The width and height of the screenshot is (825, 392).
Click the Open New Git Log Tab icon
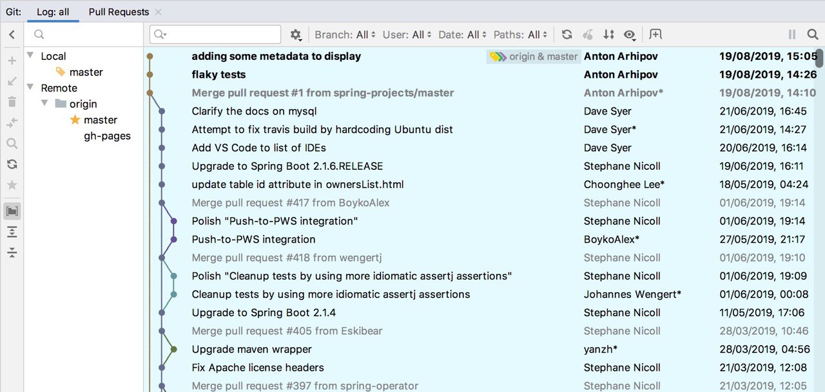pos(655,35)
